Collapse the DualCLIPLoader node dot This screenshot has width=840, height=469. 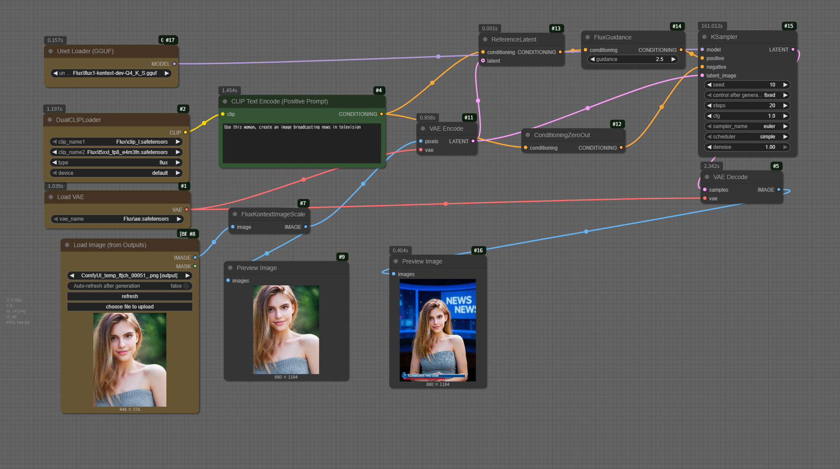(x=50, y=120)
